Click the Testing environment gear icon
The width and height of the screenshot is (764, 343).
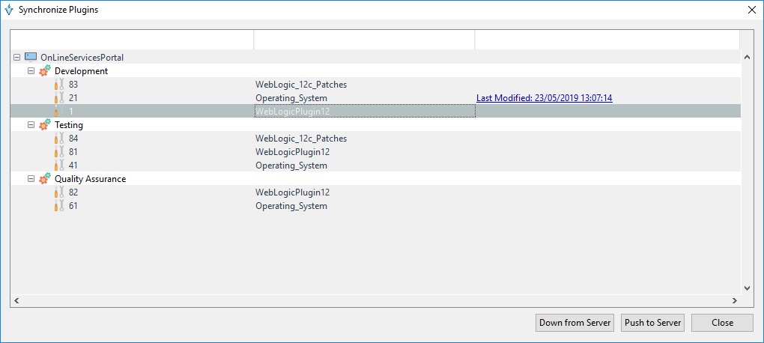(x=45, y=125)
